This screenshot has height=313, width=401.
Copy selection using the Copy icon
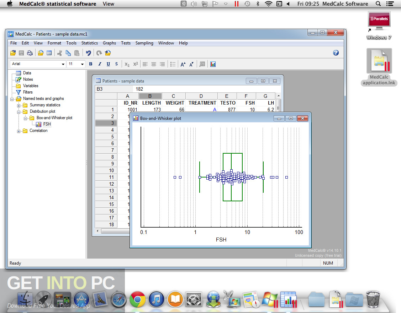68,53
